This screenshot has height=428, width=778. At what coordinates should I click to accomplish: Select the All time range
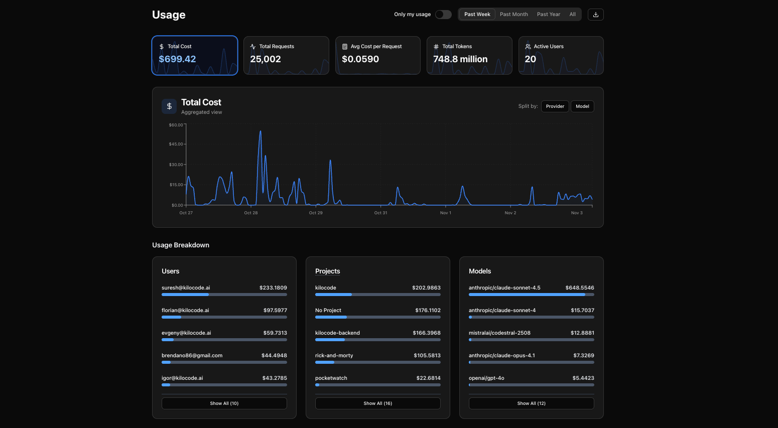(x=573, y=15)
